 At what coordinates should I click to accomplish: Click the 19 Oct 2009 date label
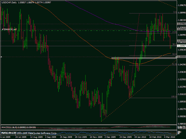[81, 137]
